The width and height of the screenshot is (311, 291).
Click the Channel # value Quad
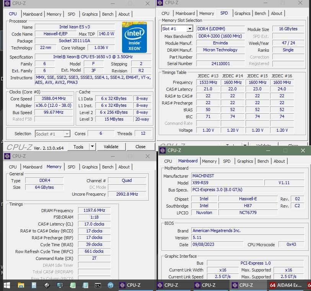click(x=127, y=180)
